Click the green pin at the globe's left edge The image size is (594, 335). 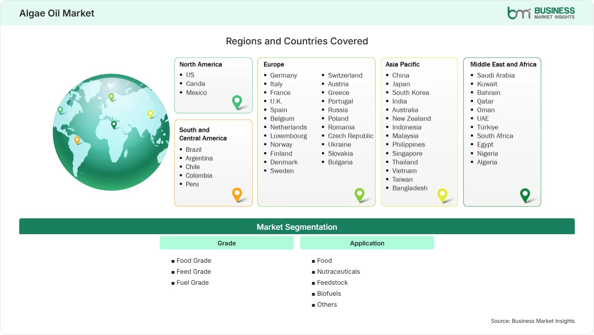pyautogui.click(x=60, y=110)
